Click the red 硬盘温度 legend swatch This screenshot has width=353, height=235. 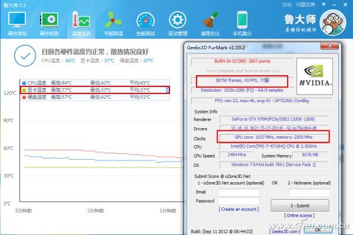pyautogui.click(x=24, y=97)
